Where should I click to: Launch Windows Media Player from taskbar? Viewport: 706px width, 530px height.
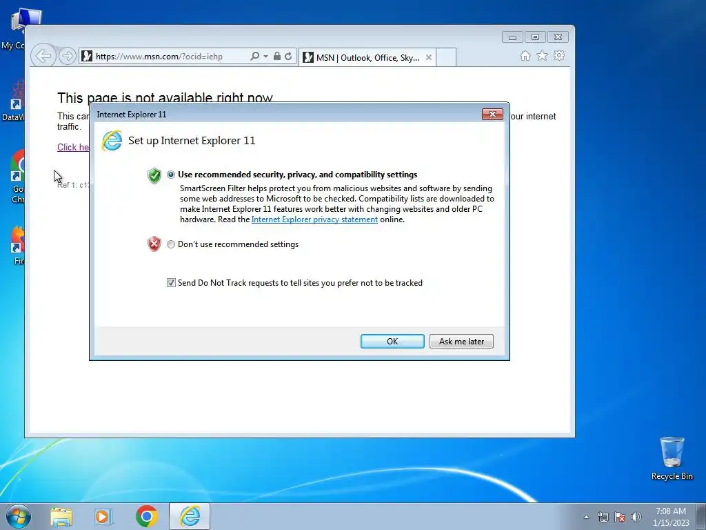point(103,516)
